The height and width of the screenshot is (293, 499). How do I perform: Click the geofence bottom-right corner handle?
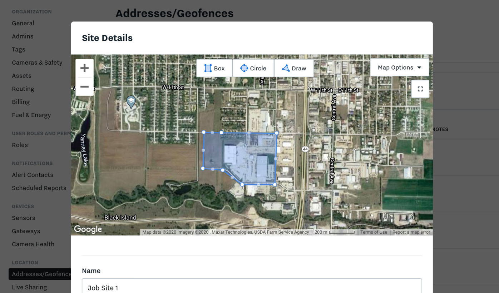tap(275, 185)
